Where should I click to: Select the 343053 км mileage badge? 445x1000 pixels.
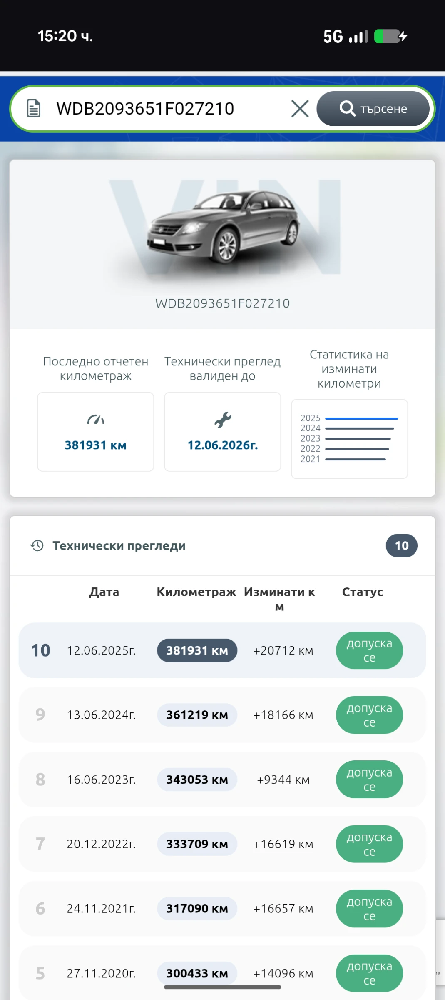click(x=197, y=780)
